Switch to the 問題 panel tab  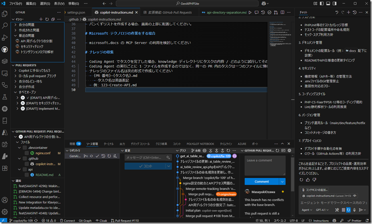[75, 144]
